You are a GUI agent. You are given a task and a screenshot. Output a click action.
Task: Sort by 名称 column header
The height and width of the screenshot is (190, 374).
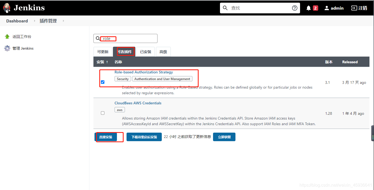[x=118, y=62]
